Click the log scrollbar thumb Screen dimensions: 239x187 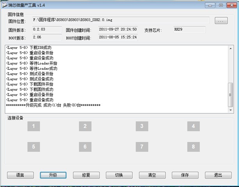(230, 95)
